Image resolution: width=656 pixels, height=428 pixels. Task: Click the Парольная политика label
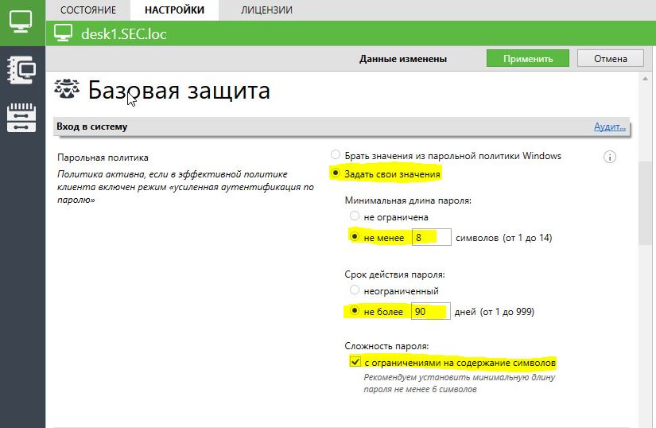point(103,158)
